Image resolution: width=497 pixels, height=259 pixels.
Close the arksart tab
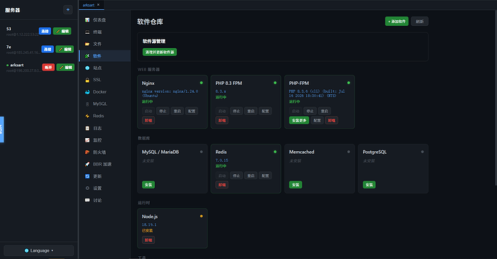pos(98,5)
